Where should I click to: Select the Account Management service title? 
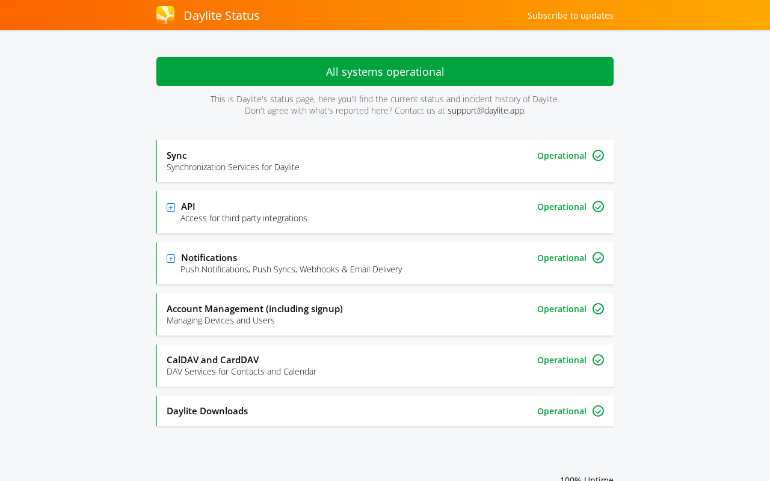tap(254, 309)
